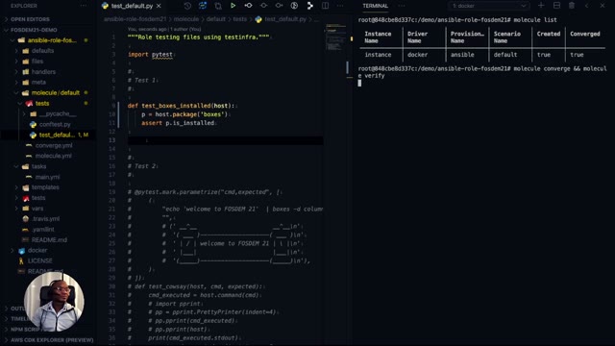Click the editor vertical scrollbar thumb
Image resolution: width=615 pixels, height=346 pixels.
348,67
